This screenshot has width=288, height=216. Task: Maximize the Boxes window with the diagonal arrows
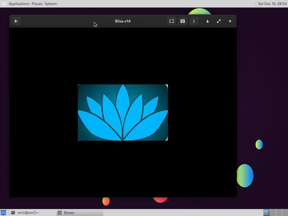pyautogui.click(x=219, y=21)
